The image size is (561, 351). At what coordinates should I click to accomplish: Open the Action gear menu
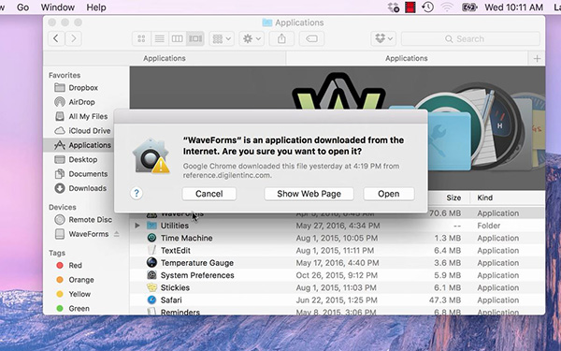(x=252, y=38)
